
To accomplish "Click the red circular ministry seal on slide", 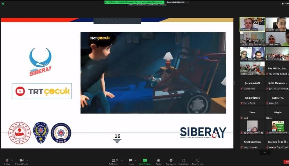I will click(19, 133).
